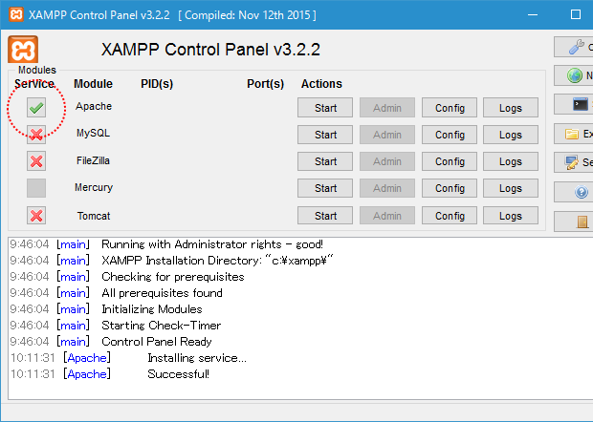Image resolution: width=593 pixels, height=422 pixels.
Task: Click the Mercury module name
Action: pyautogui.click(x=94, y=187)
